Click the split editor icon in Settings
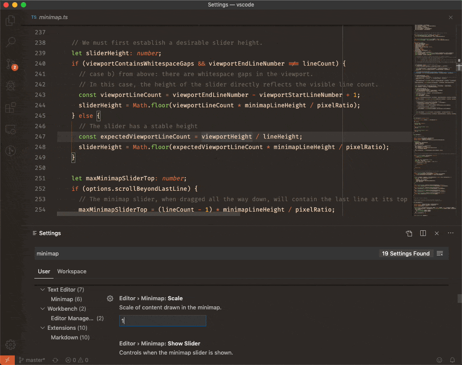 [423, 233]
